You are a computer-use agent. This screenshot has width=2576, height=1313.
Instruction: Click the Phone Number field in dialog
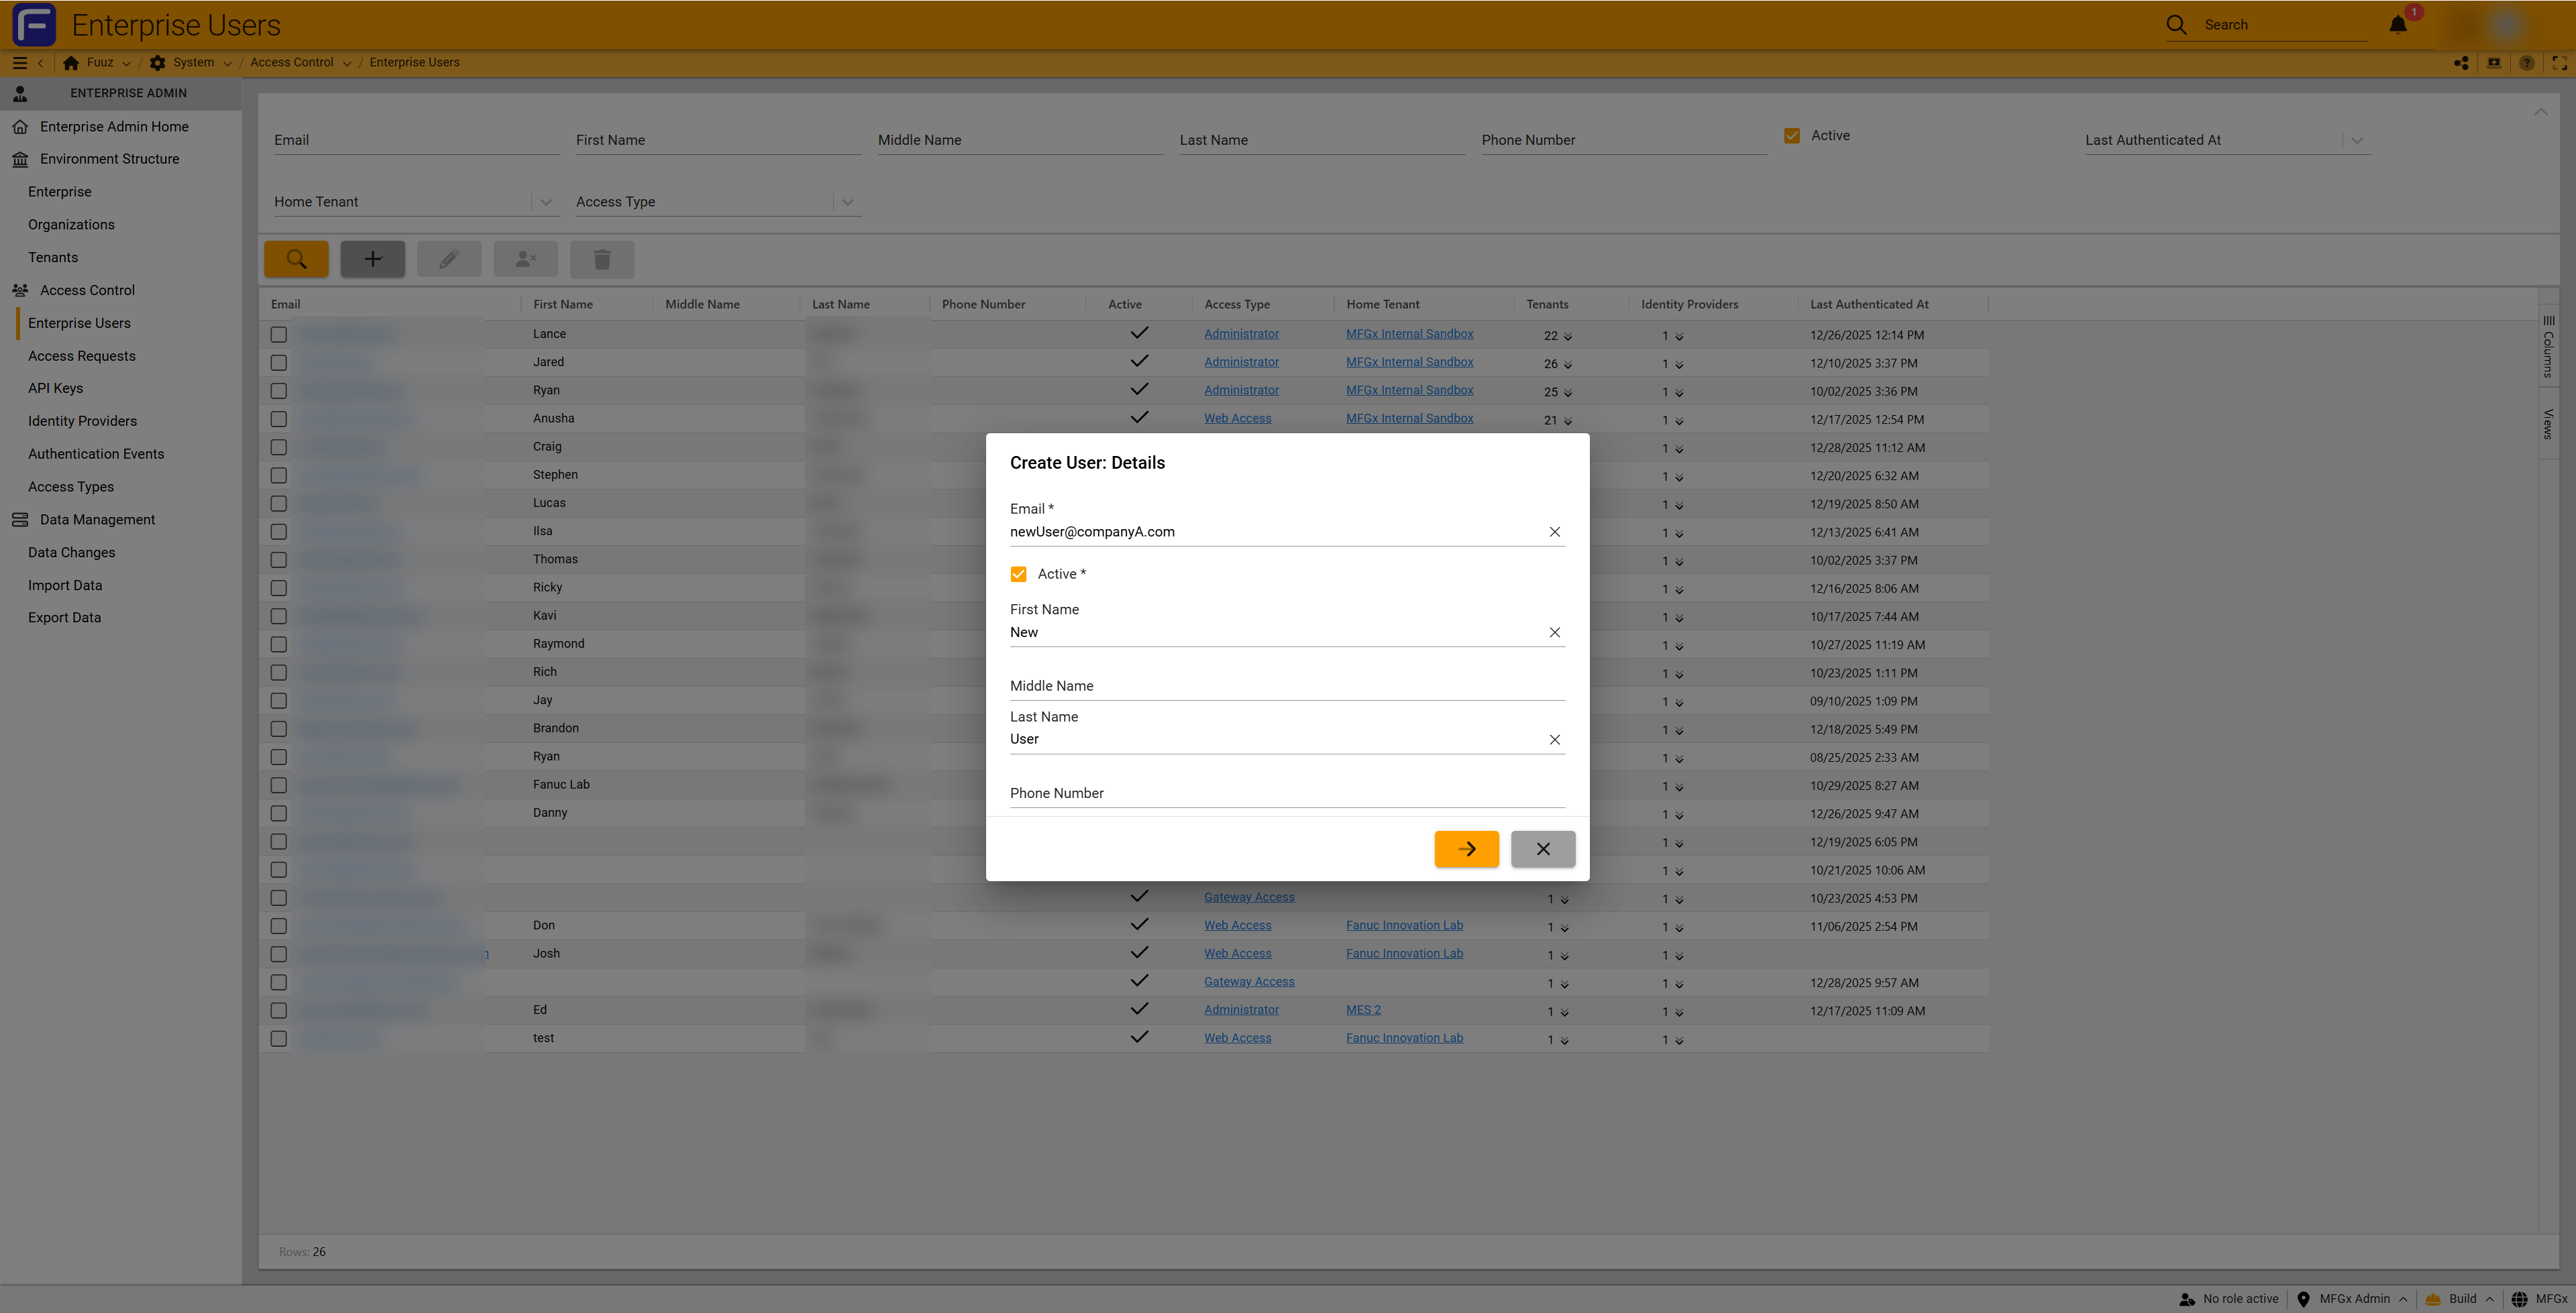[x=1287, y=793]
